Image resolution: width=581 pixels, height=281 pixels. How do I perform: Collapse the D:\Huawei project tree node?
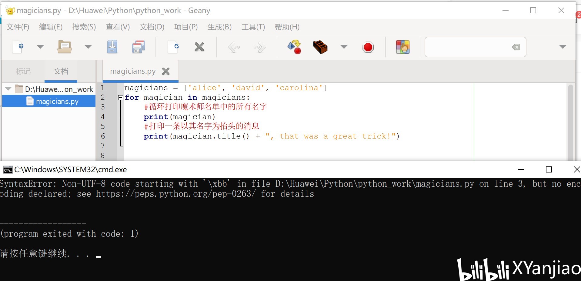[x=8, y=89]
